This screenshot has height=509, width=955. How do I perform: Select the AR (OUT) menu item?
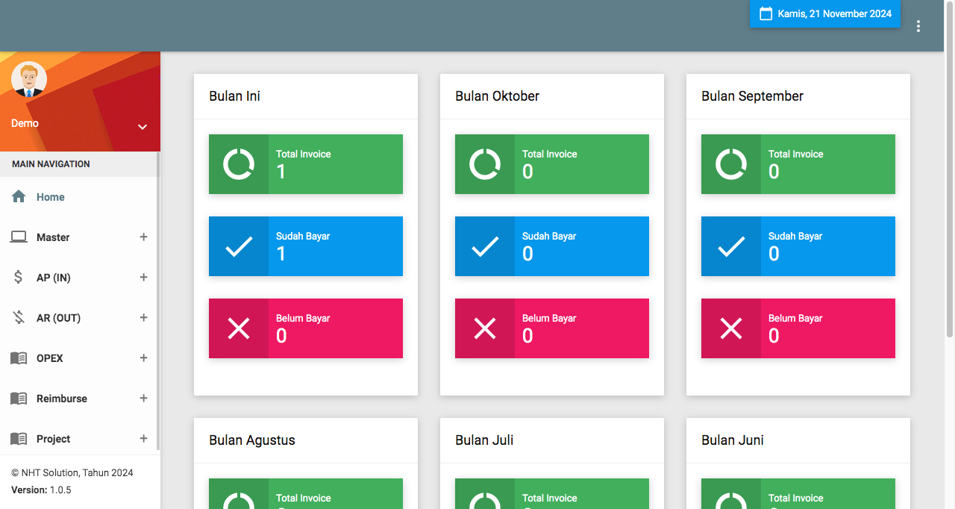point(58,318)
